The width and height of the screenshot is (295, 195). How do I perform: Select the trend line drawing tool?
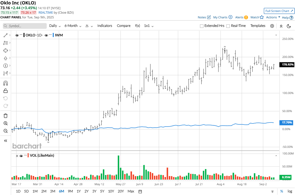[x=5, y=35]
